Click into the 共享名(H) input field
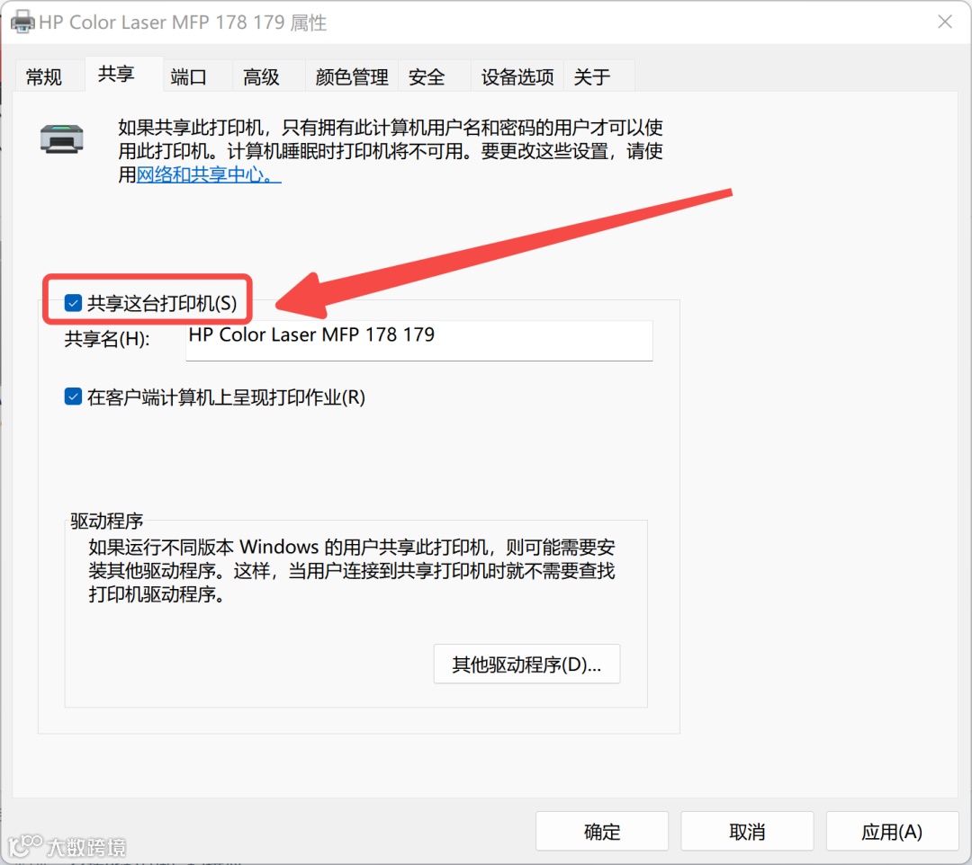This screenshot has width=972, height=865. point(419,340)
